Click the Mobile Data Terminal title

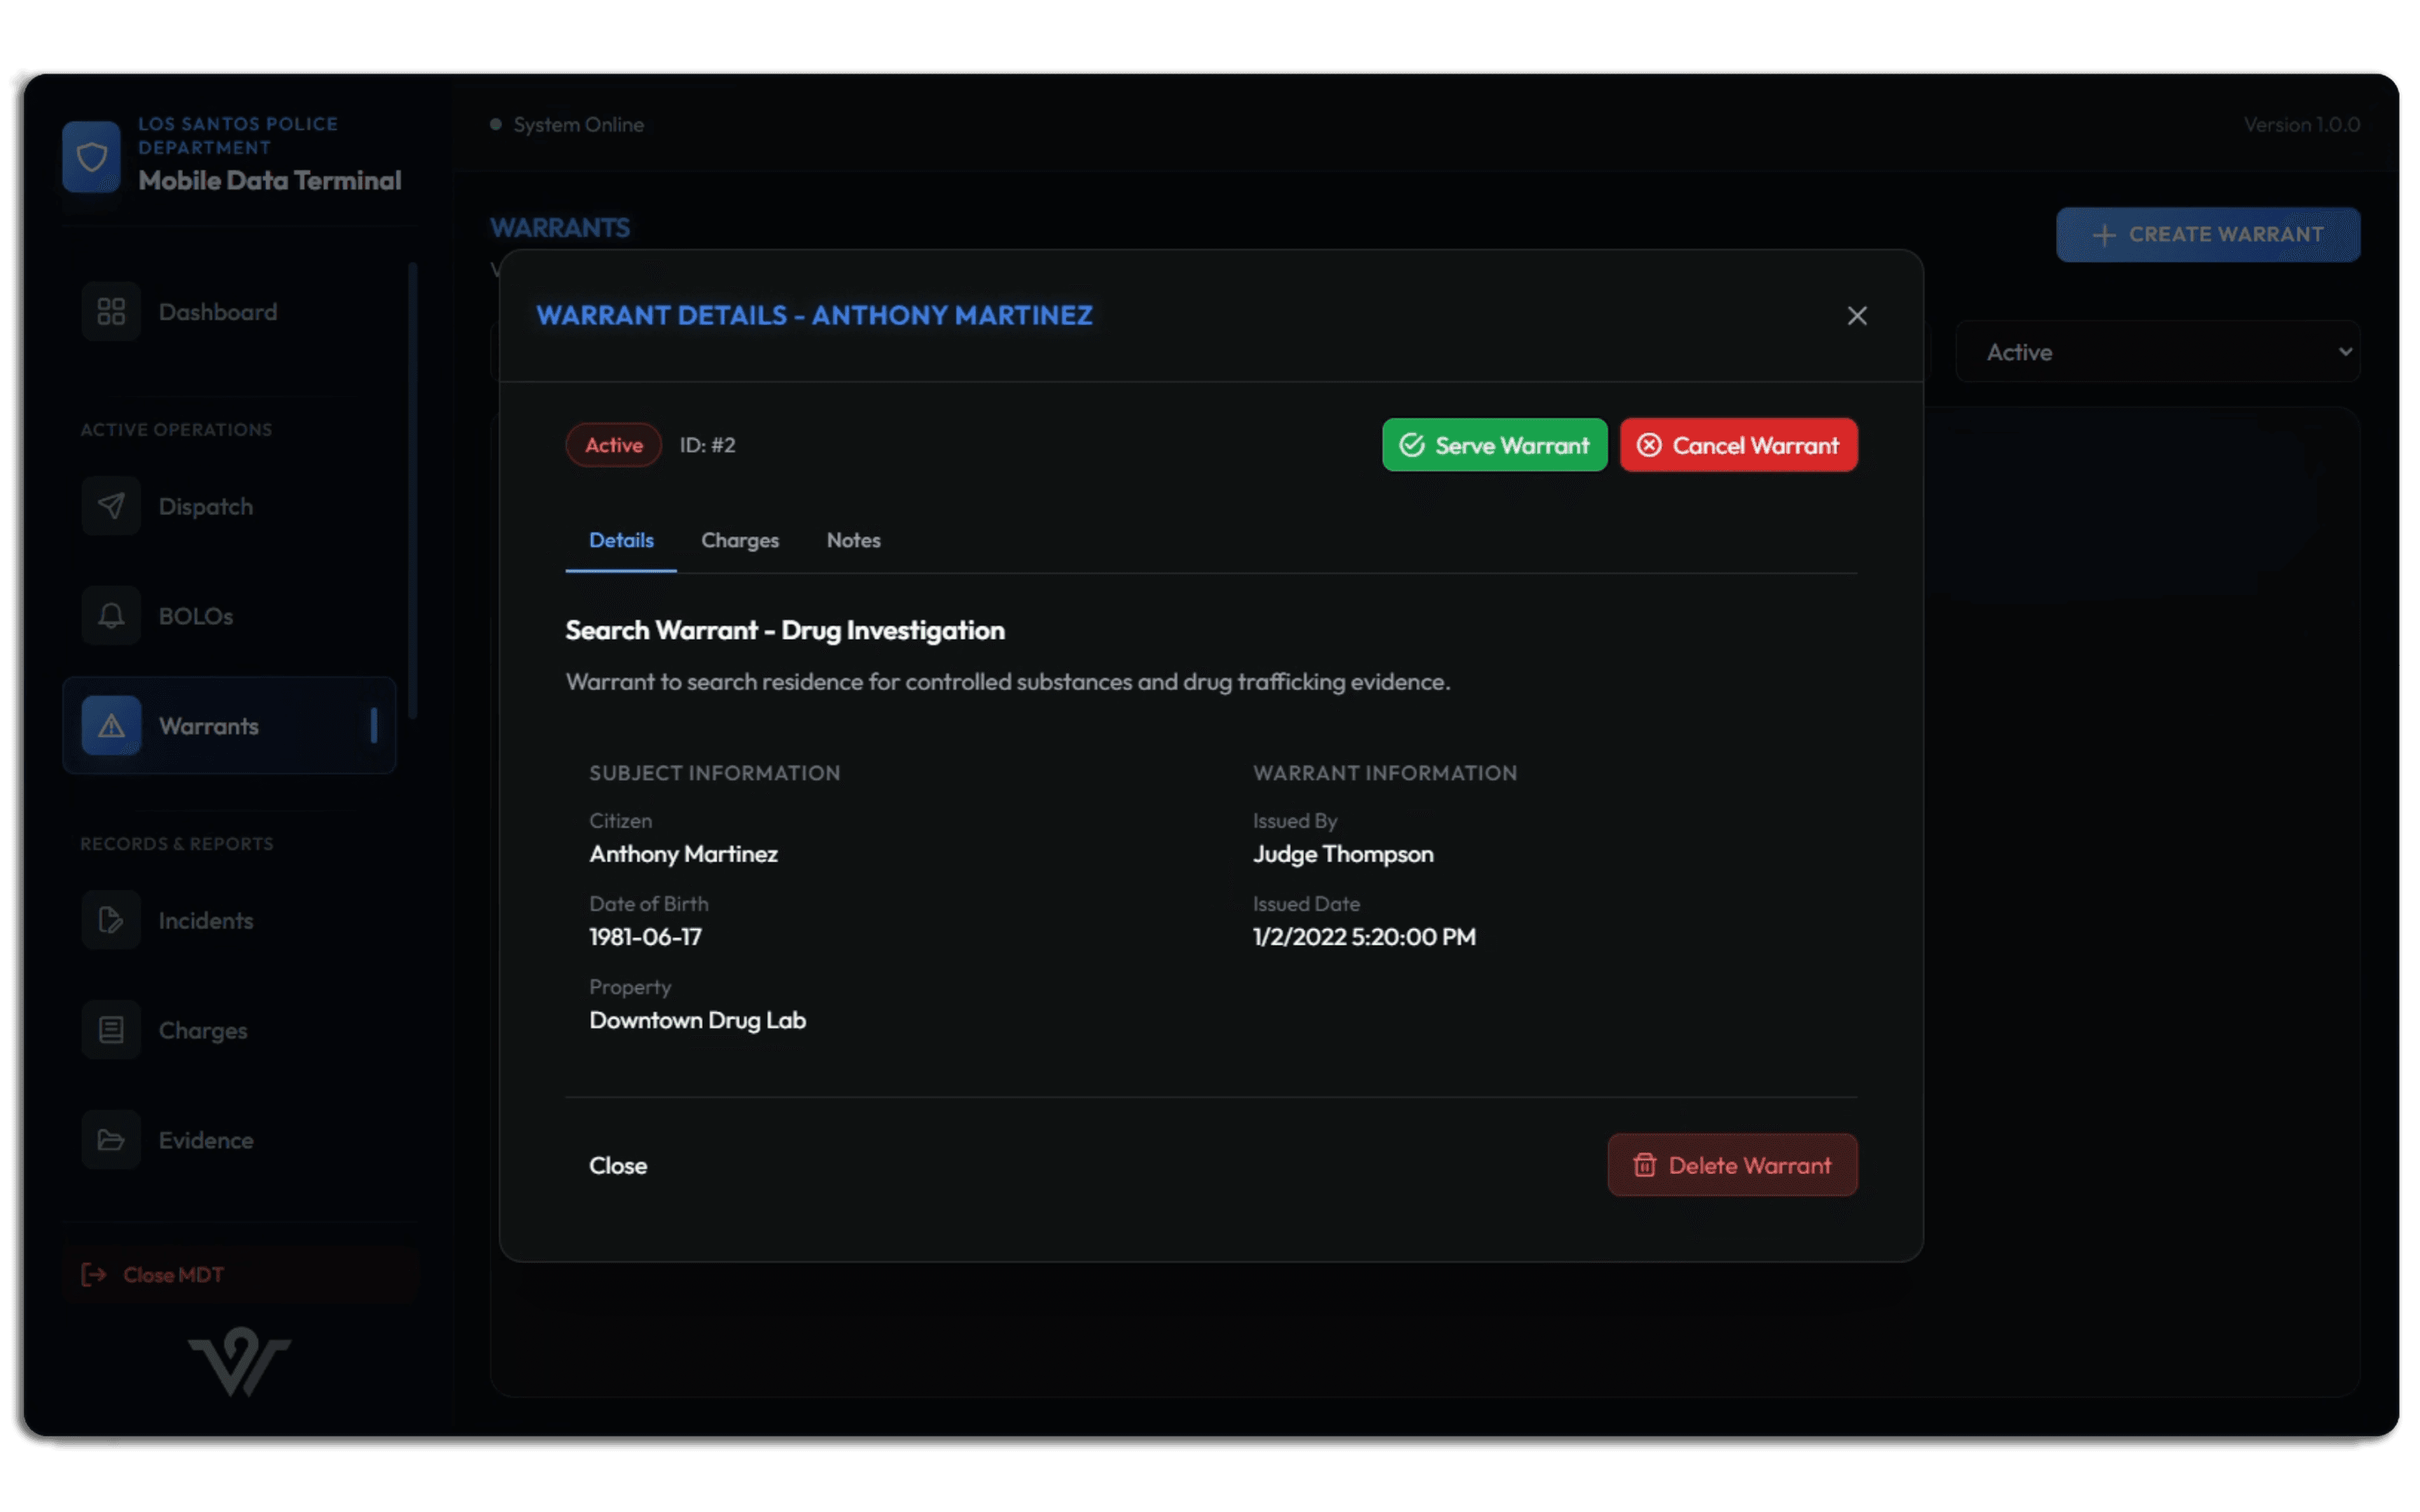[270, 181]
